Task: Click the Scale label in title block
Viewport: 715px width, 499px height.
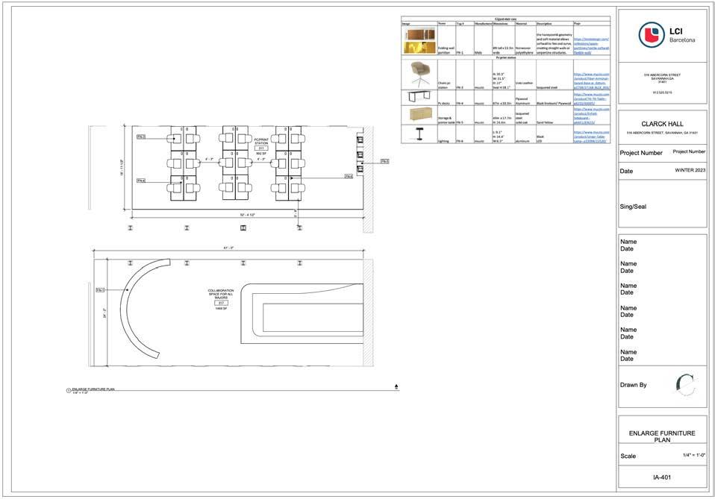Action: [628, 456]
